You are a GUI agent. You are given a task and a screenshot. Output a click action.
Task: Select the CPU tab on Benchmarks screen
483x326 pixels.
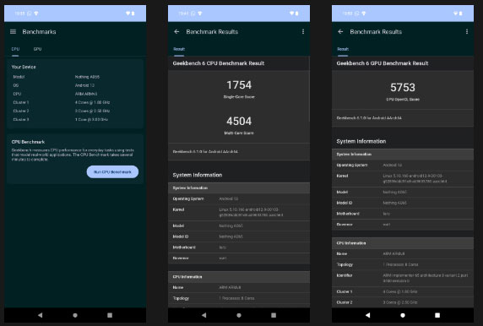click(15, 49)
